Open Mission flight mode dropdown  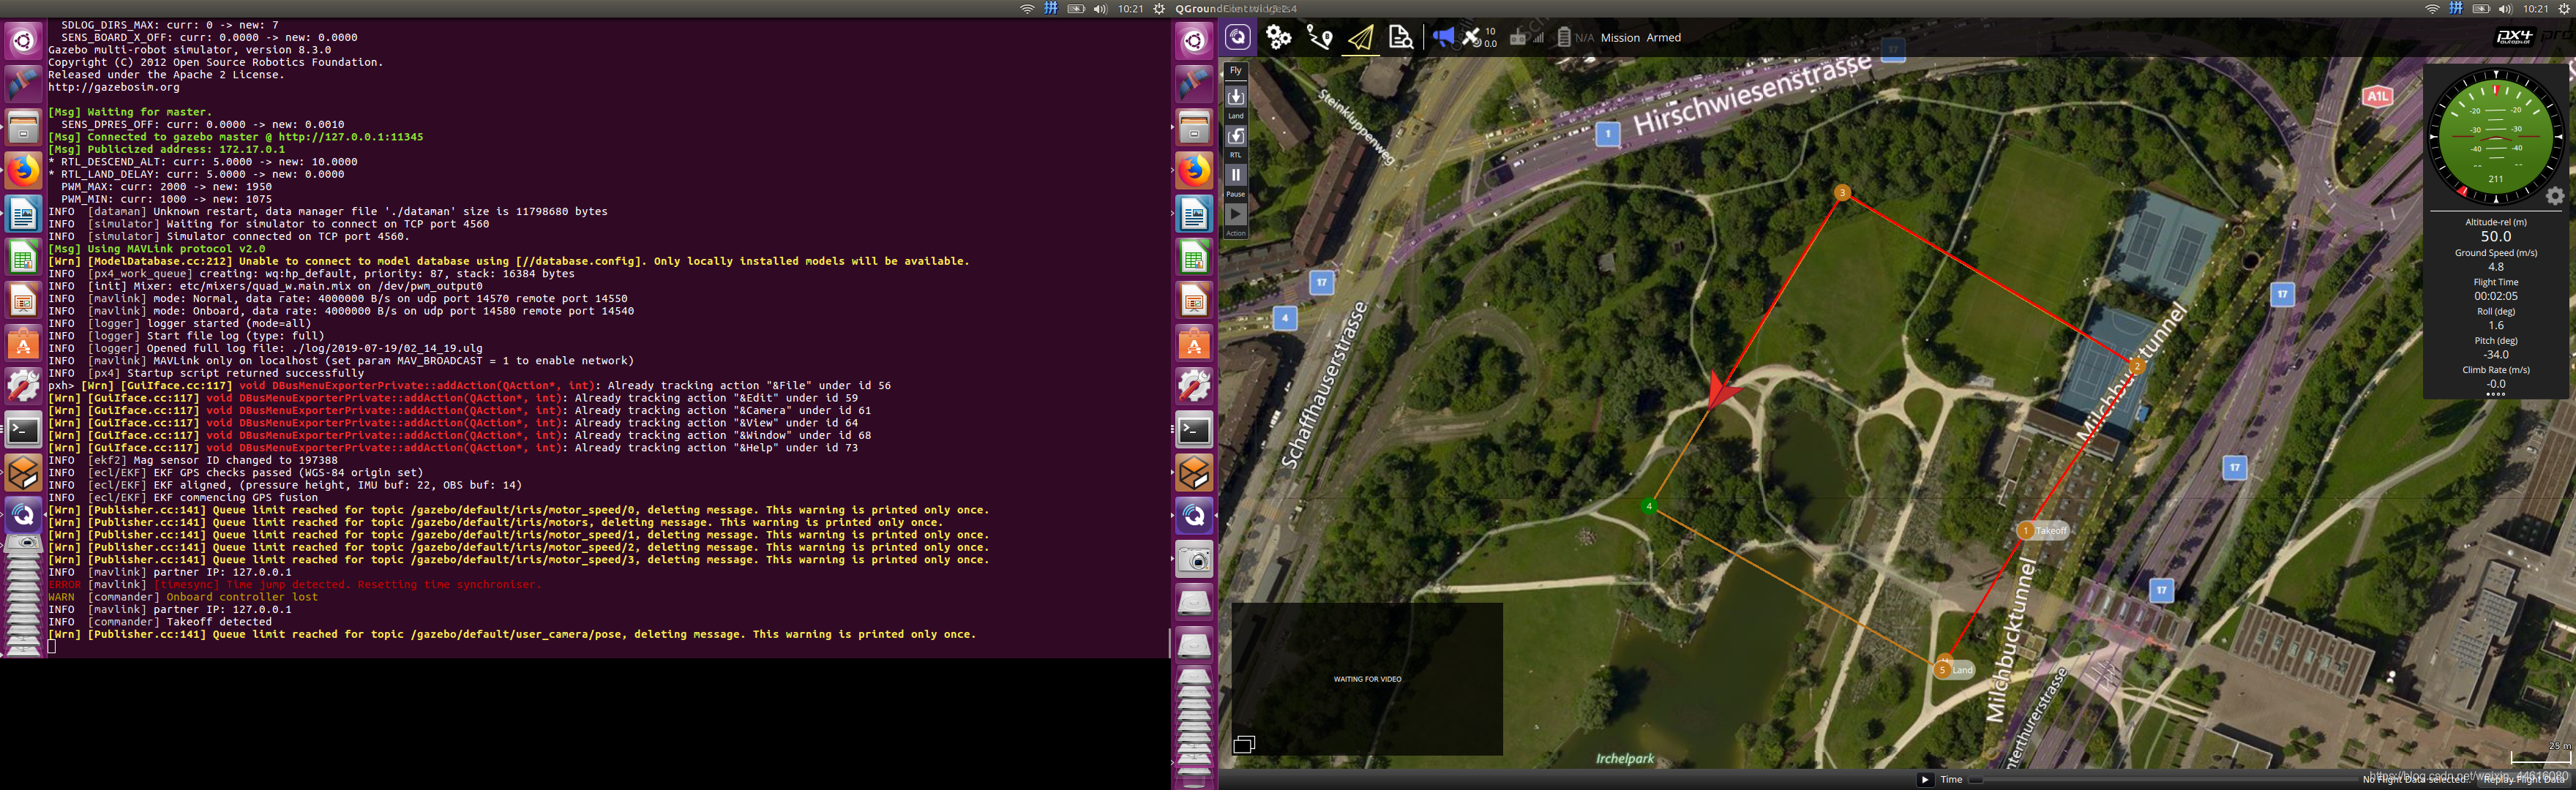coord(1620,38)
